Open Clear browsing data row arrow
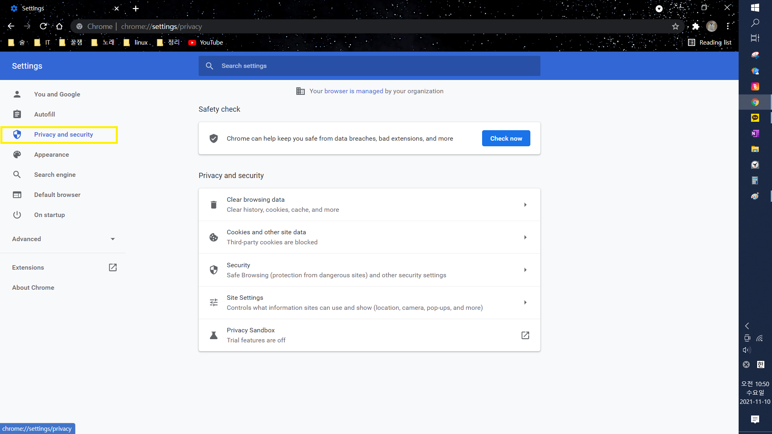This screenshot has height=434, width=772. [x=525, y=205]
